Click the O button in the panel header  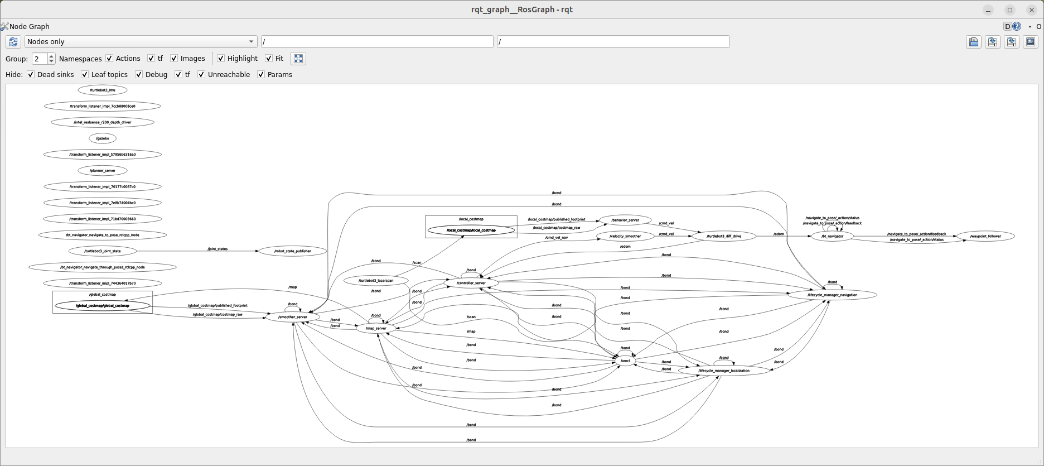1039,26
